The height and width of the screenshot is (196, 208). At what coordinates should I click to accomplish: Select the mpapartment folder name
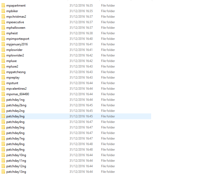pyautogui.click(x=16, y=6)
